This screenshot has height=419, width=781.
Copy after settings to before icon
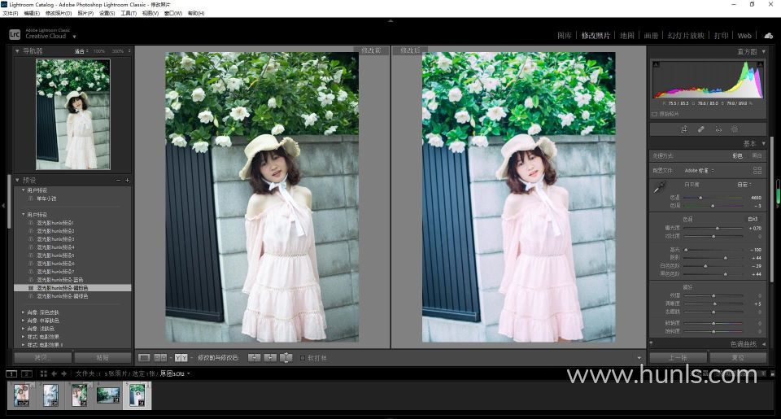tap(270, 358)
